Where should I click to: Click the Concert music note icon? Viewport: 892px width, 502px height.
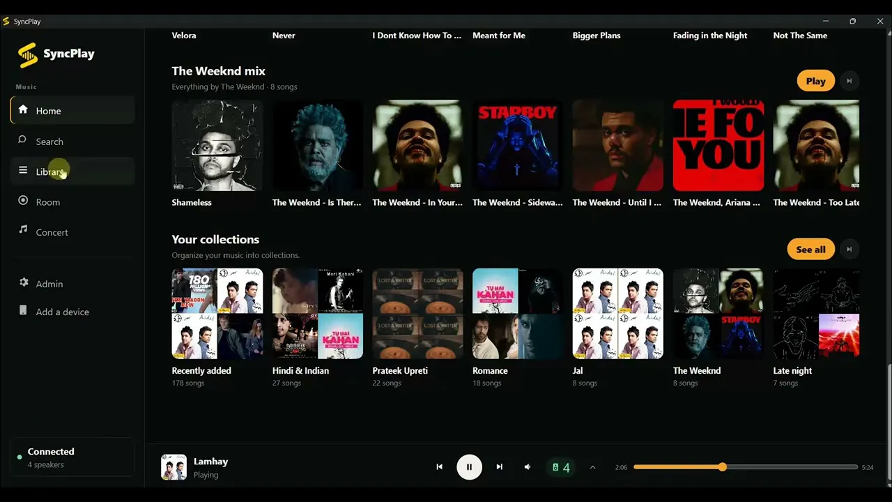click(x=23, y=229)
